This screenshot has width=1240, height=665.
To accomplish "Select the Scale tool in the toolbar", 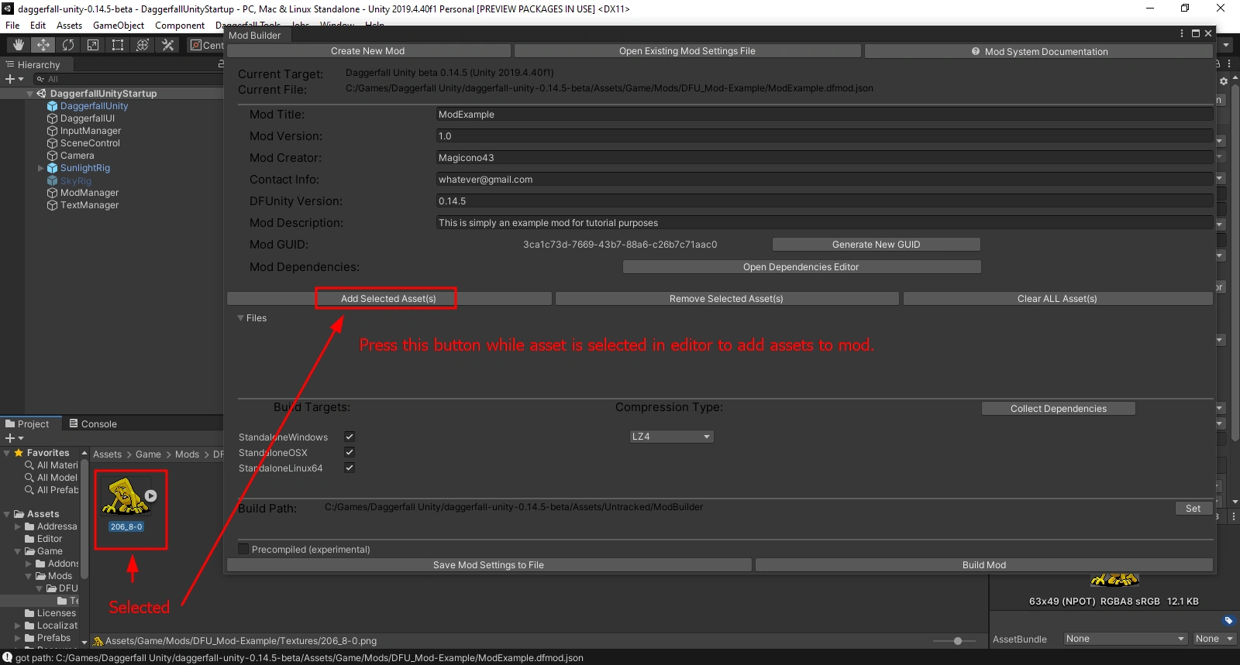I will (x=93, y=45).
